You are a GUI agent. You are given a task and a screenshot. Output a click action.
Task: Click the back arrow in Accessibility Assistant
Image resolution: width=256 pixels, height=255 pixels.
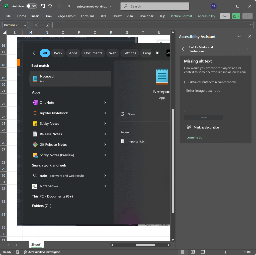coord(184,49)
